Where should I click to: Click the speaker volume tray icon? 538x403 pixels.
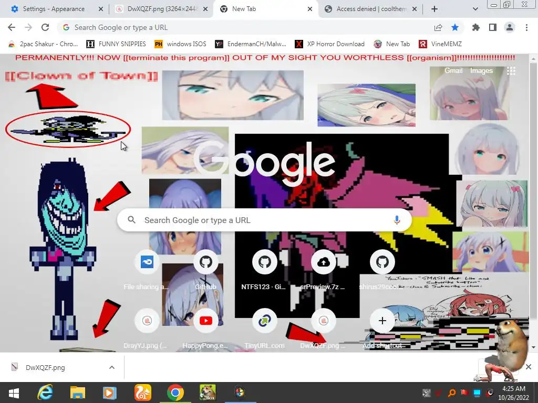click(490, 393)
